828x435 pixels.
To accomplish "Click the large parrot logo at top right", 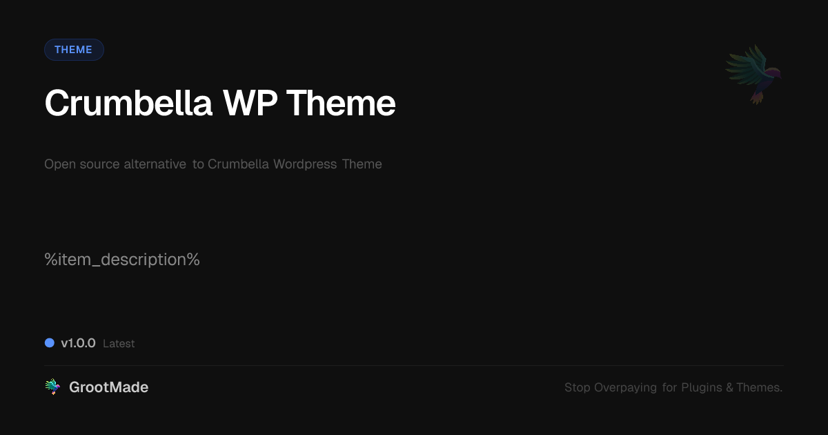I will 753,75.
